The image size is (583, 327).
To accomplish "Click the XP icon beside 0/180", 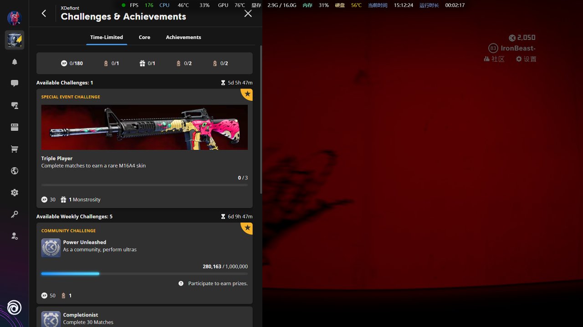I will [x=64, y=63].
